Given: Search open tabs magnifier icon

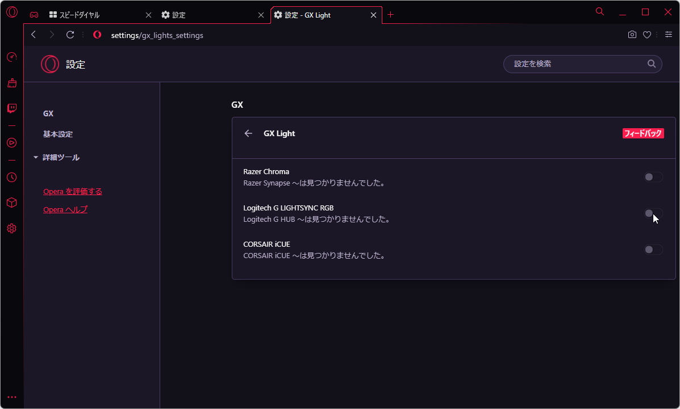Looking at the screenshot, I should tap(600, 12).
